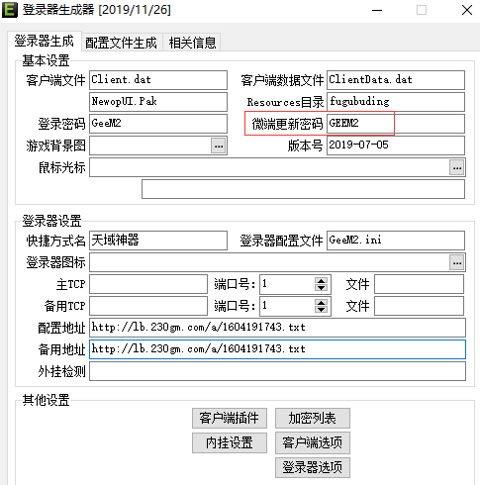The height and width of the screenshot is (485, 480).
Task: Close the 登录器生成器 window
Action: 467,10
